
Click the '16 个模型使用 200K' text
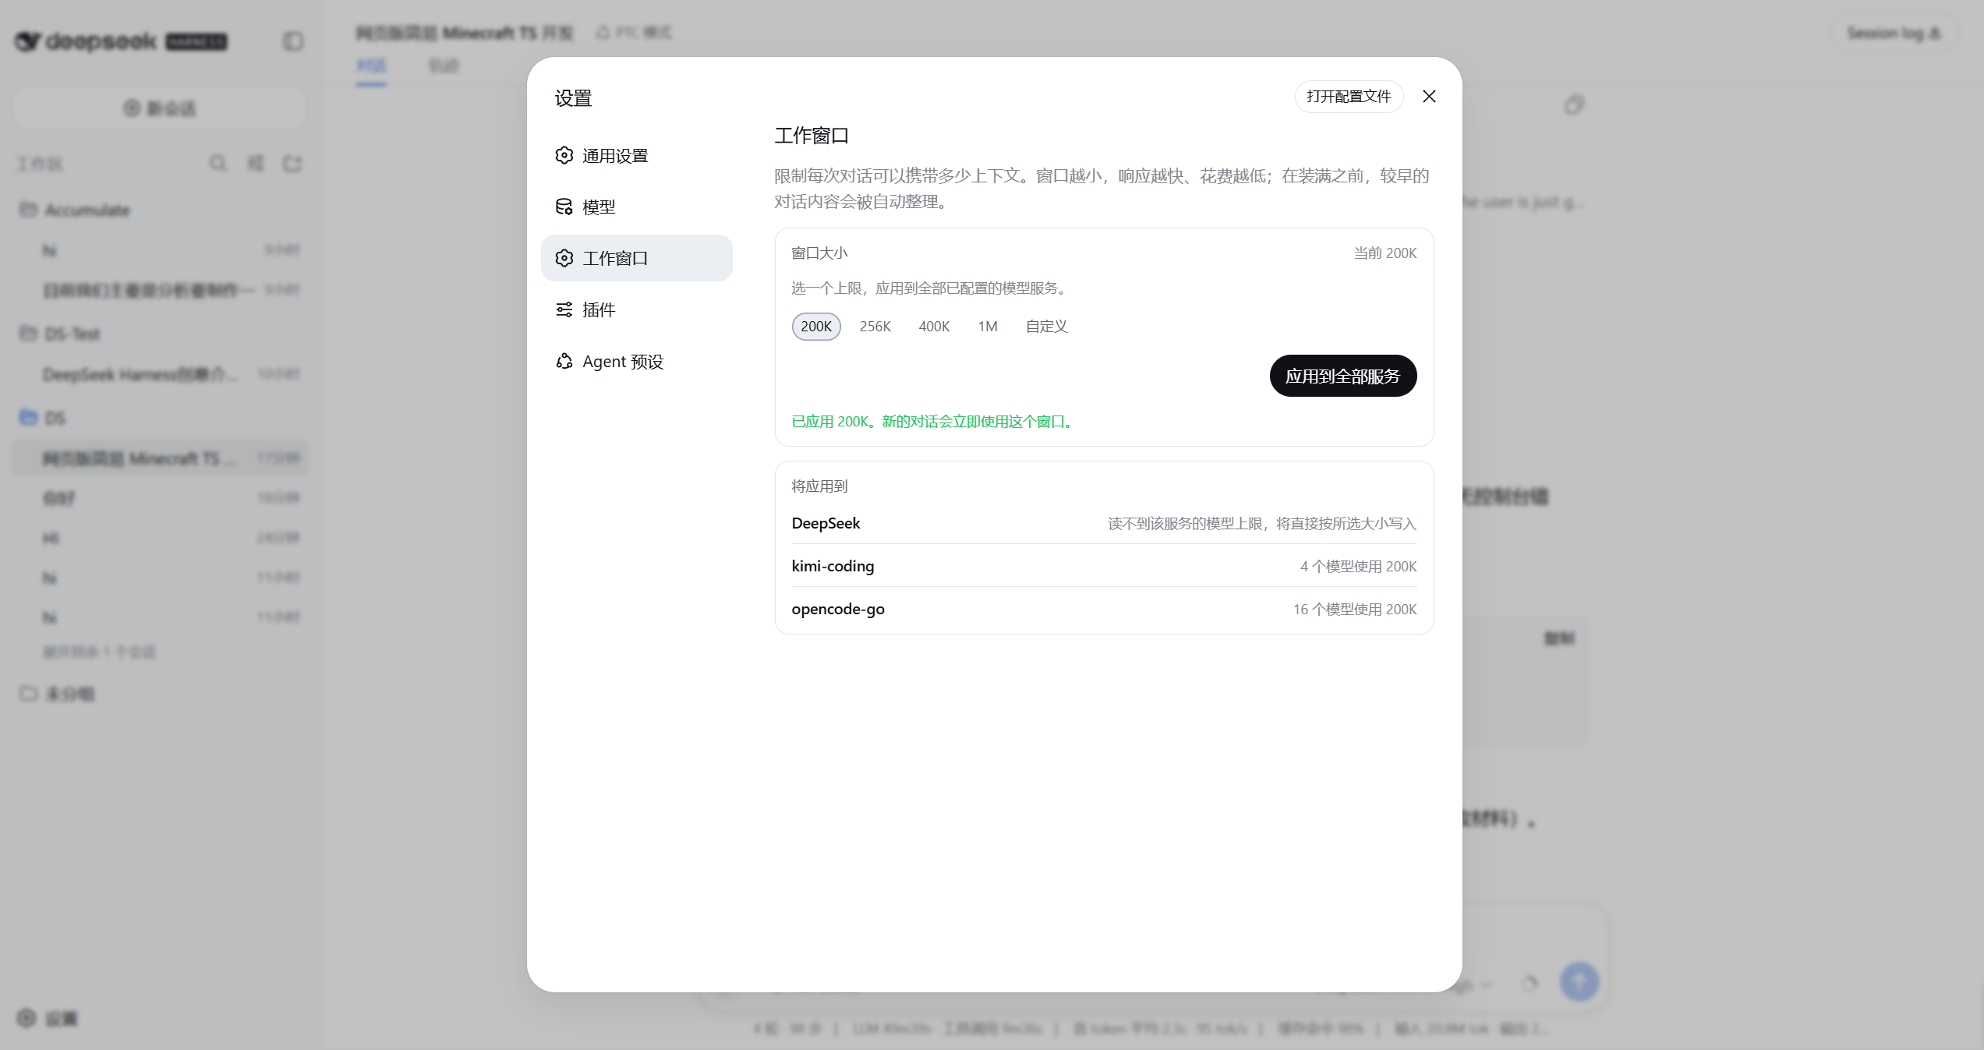point(1355,609)
